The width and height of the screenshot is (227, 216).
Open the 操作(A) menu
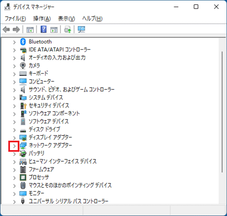(x=42, y=19)
